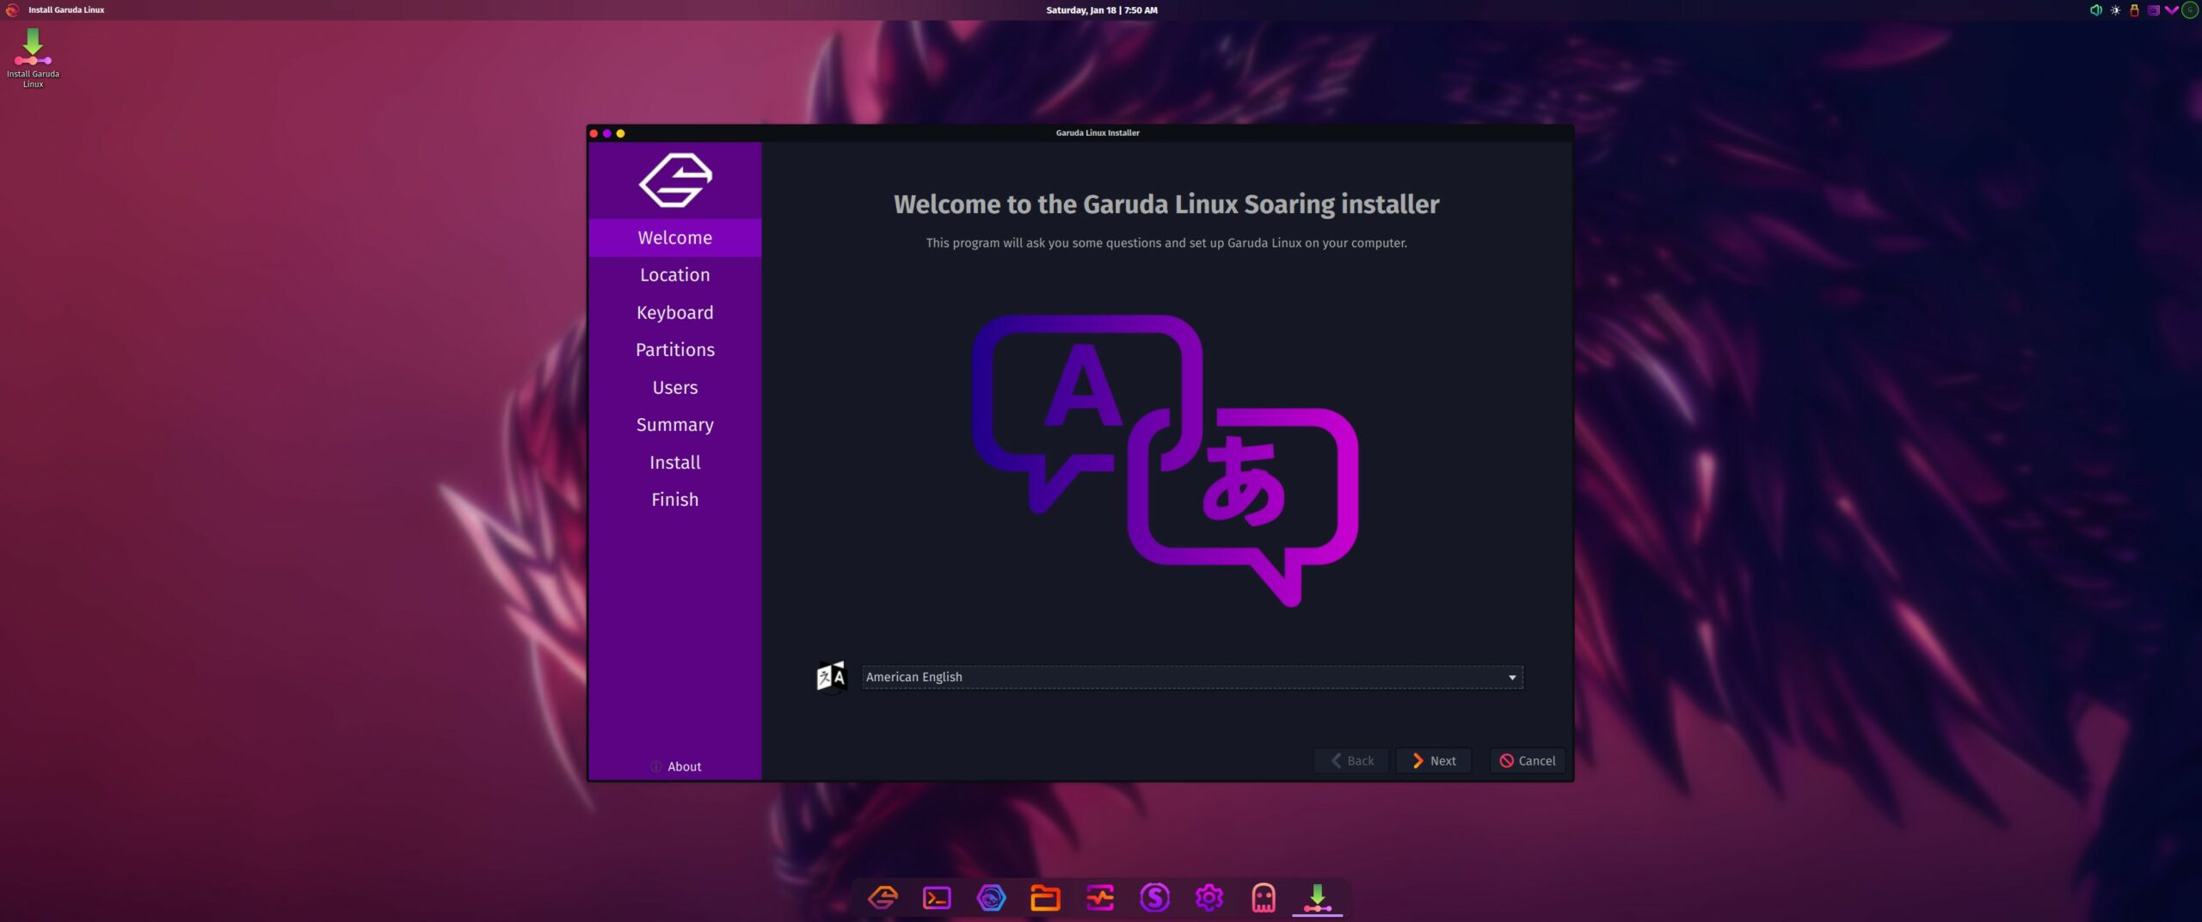Select the Summary step in sidebar

[675, 424]
